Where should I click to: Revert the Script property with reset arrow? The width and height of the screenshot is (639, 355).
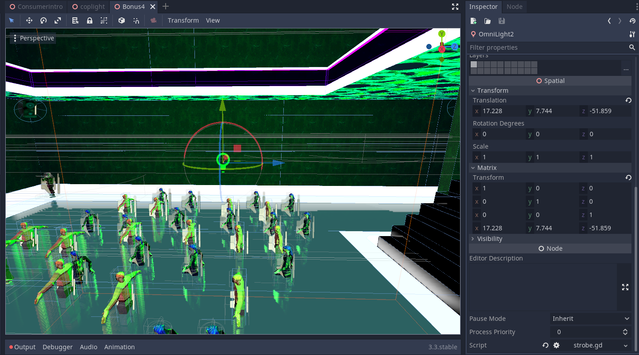tap(545, 345)
